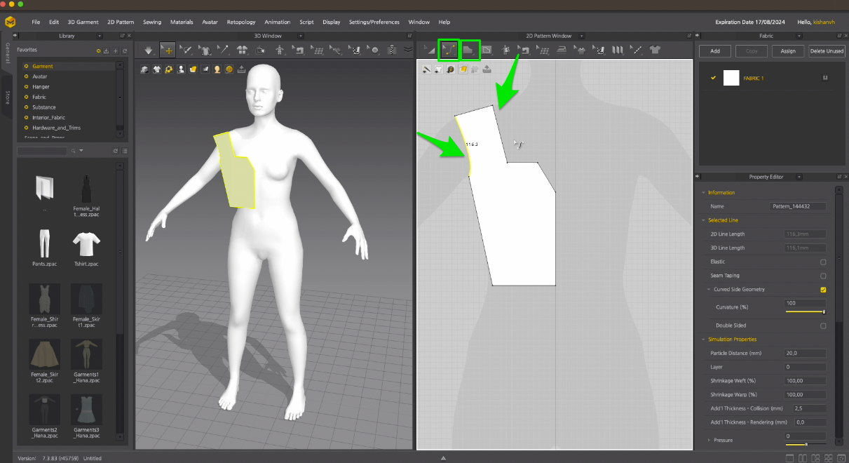Expand more tools chevron in 3D toolbar

[x=408, y=49]
